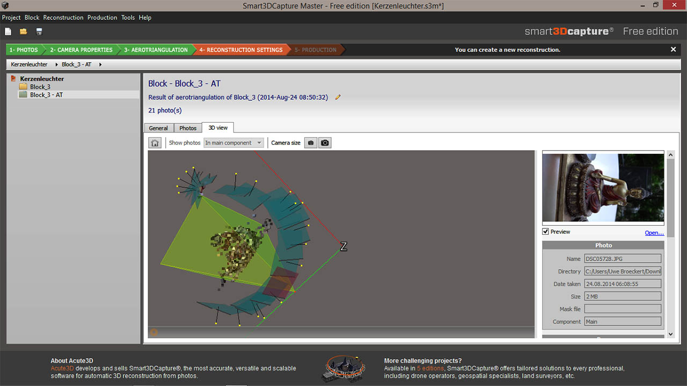Go to step 2- Camera Properties
The image size is (687, 386).
pos(81,50)
